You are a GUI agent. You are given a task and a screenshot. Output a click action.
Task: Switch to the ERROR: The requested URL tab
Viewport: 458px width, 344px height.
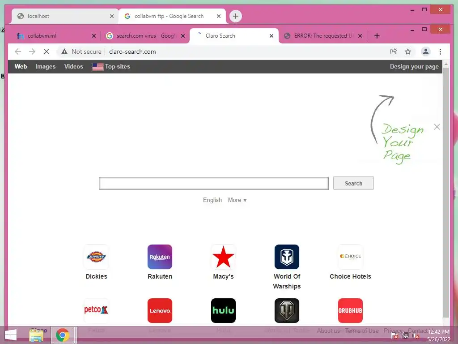(x=323, y=36)
